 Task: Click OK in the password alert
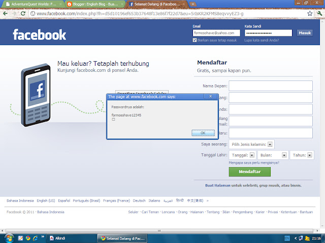tap(203, 133)
